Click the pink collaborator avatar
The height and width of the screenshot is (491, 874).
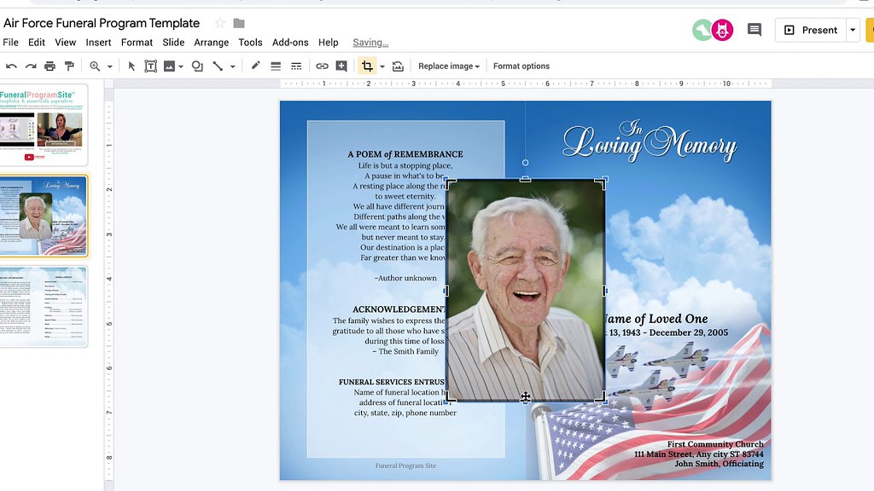click(722, 30)
